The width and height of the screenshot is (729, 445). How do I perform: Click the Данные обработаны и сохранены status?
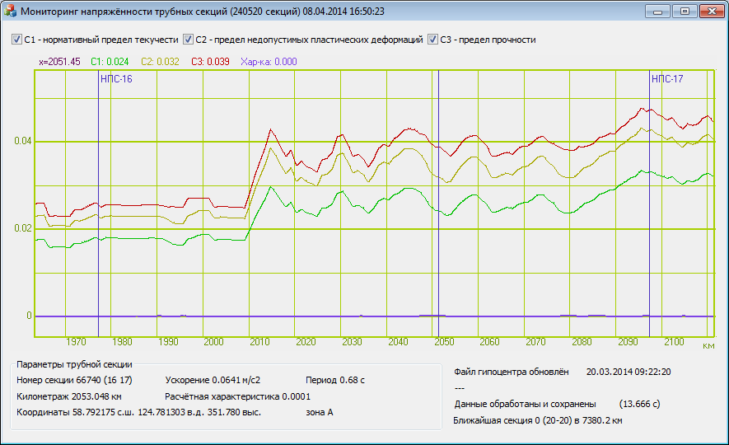click(x=525, y=404)
